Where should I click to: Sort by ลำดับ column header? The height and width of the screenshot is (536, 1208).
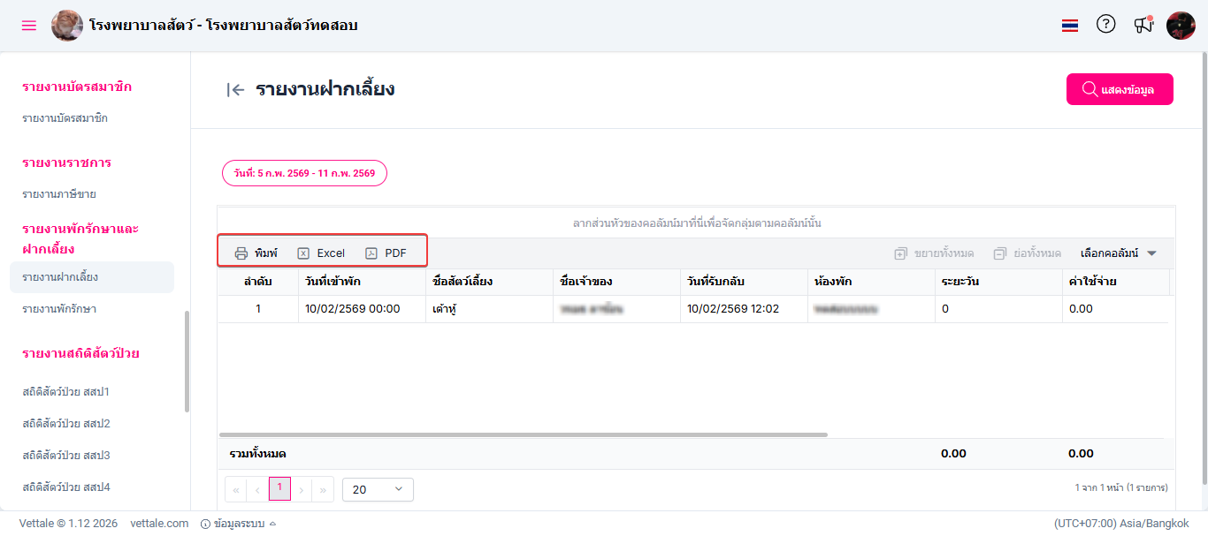point(258,282)
